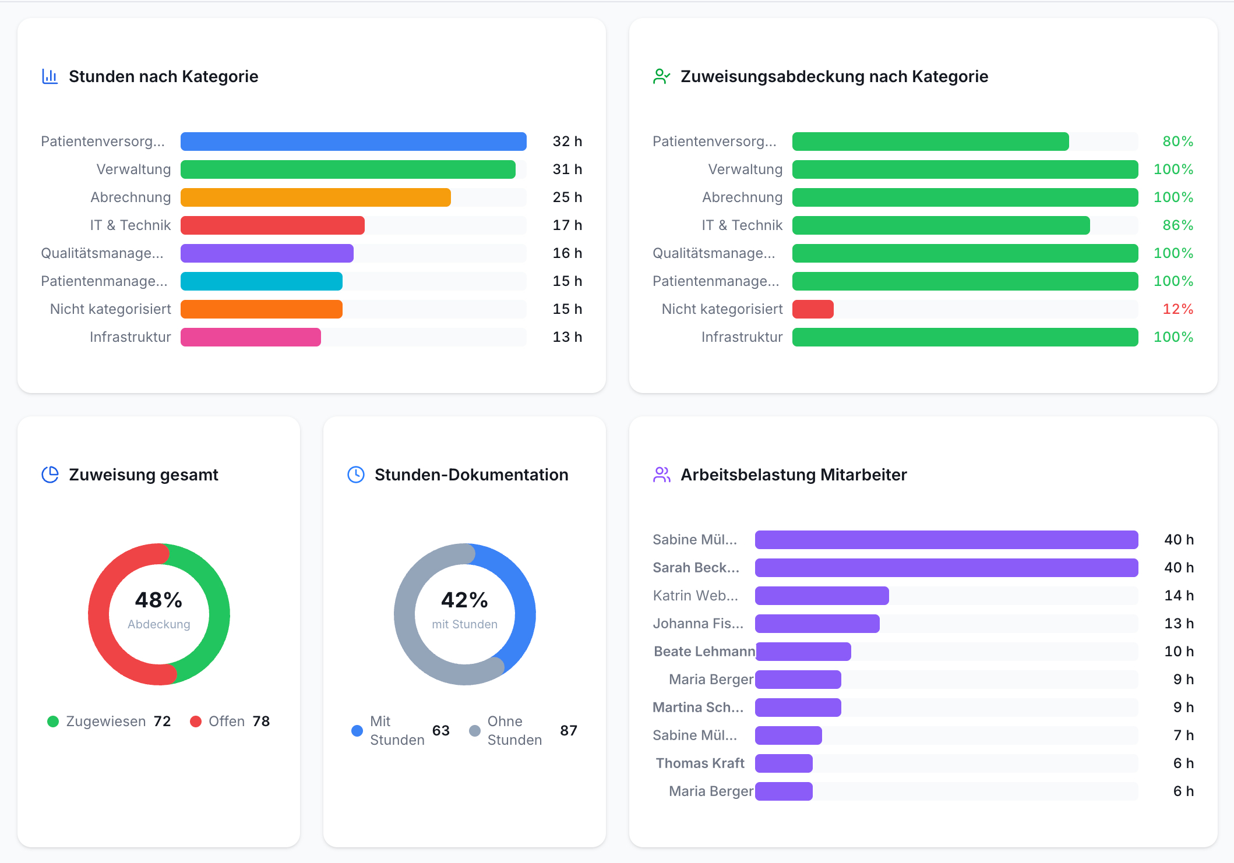Click the Ohne Stunden count 87
1234x863 pixels.
569,731
